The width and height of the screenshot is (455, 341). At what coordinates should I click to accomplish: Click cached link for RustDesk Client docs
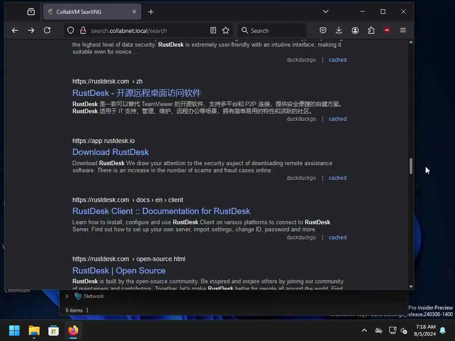pos(338,238)
